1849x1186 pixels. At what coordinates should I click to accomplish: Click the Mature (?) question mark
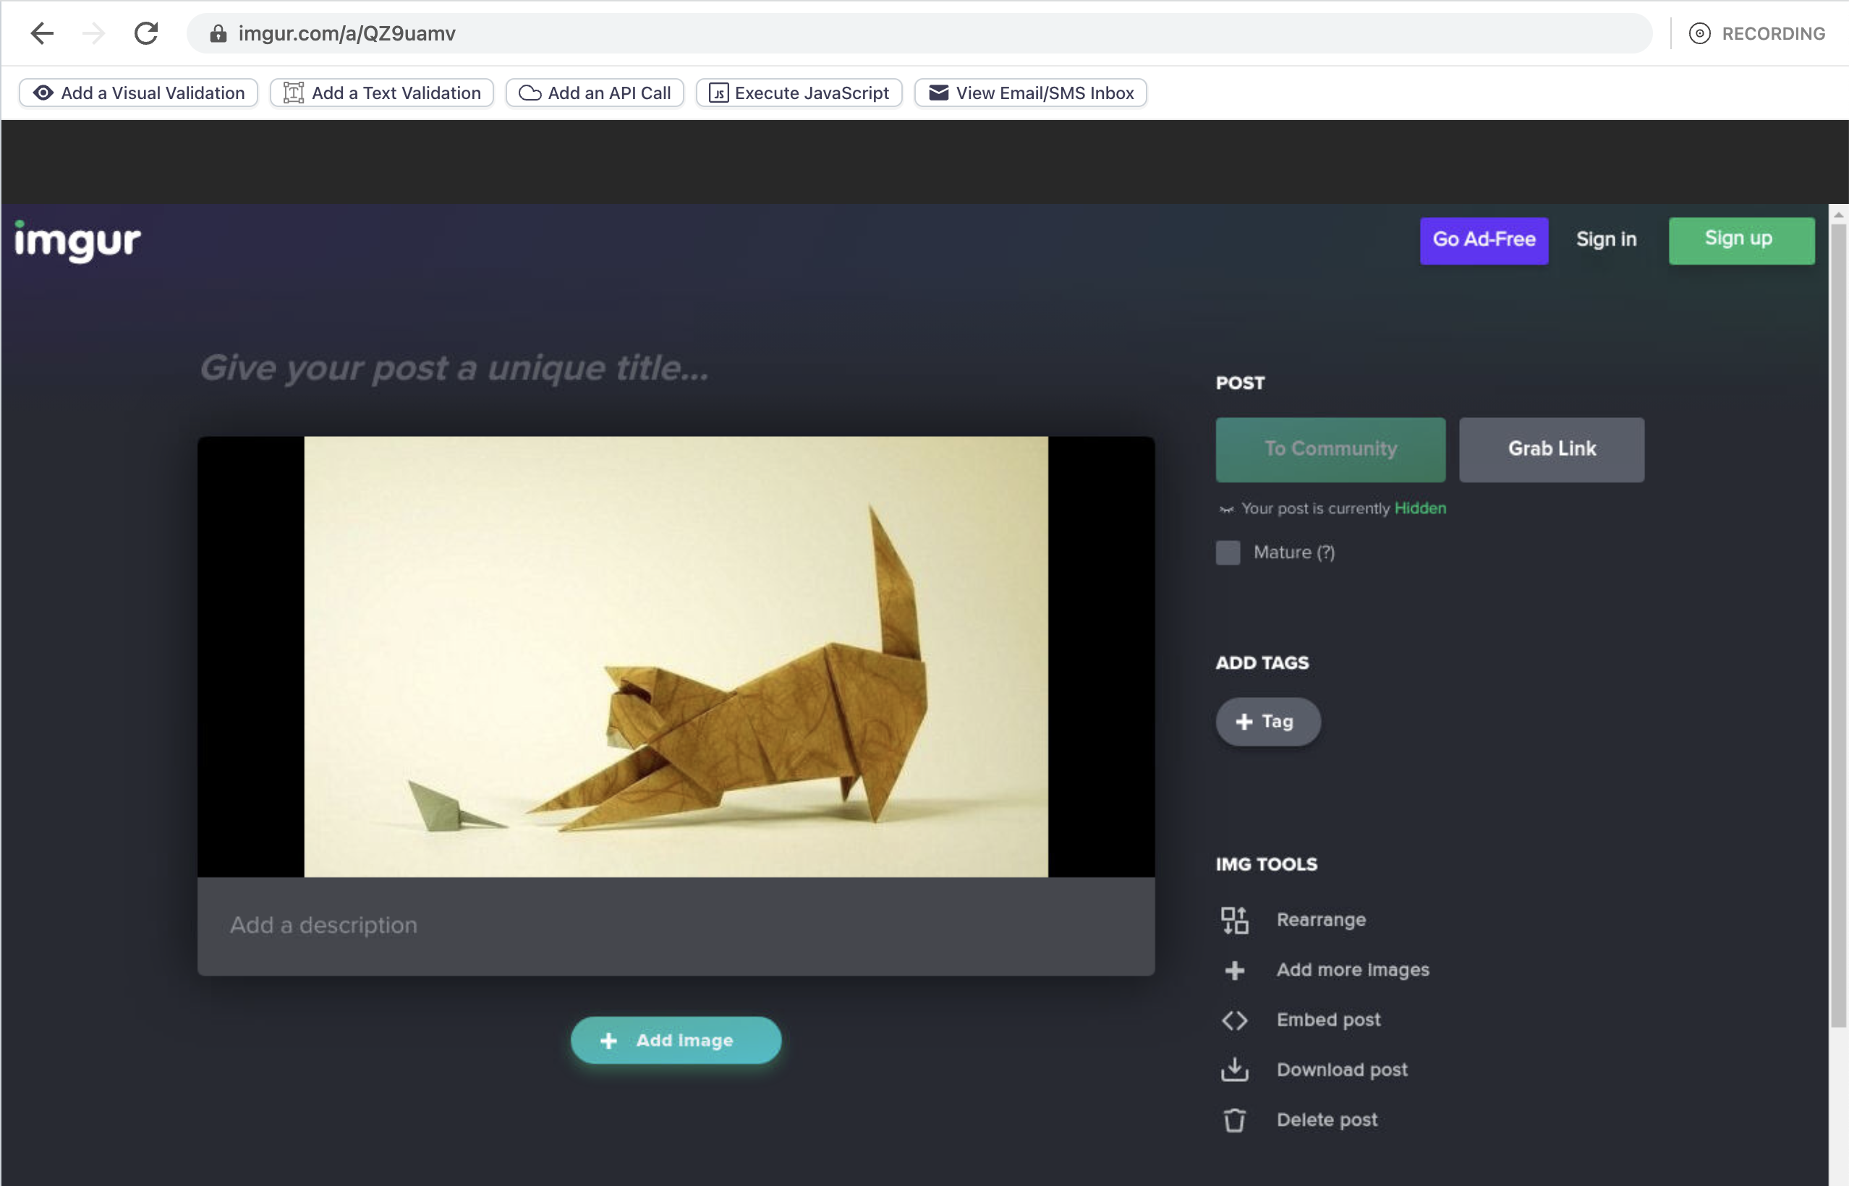point(1327,553)
